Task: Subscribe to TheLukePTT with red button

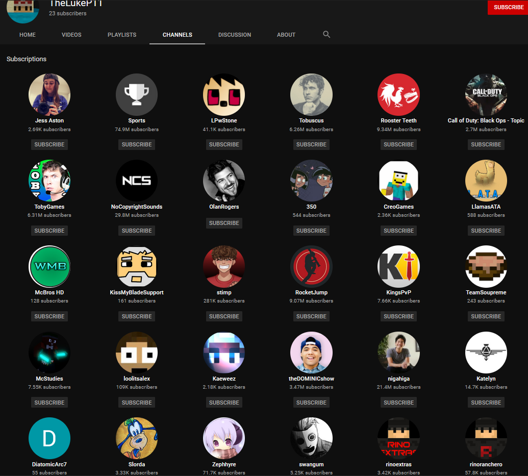Action: pyautogui.click(x=508, y=8)
